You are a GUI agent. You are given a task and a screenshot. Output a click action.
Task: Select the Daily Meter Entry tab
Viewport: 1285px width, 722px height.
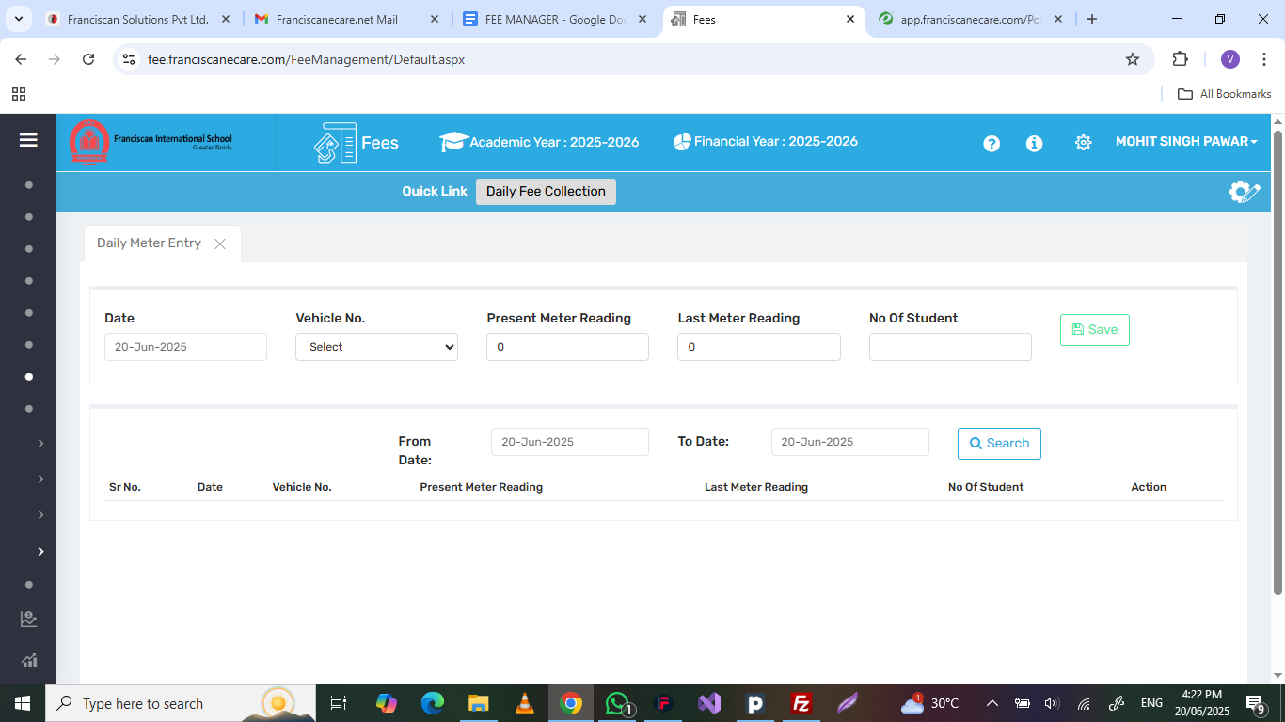tap(149, 243)
